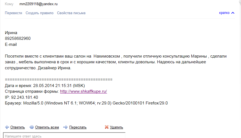Click the reply arrow icon
This screenshot has height=138, width=241.
click(x=7, y=127)
